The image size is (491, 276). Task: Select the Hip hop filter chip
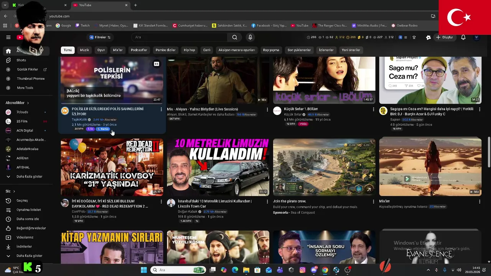click(x=189, y=50)
